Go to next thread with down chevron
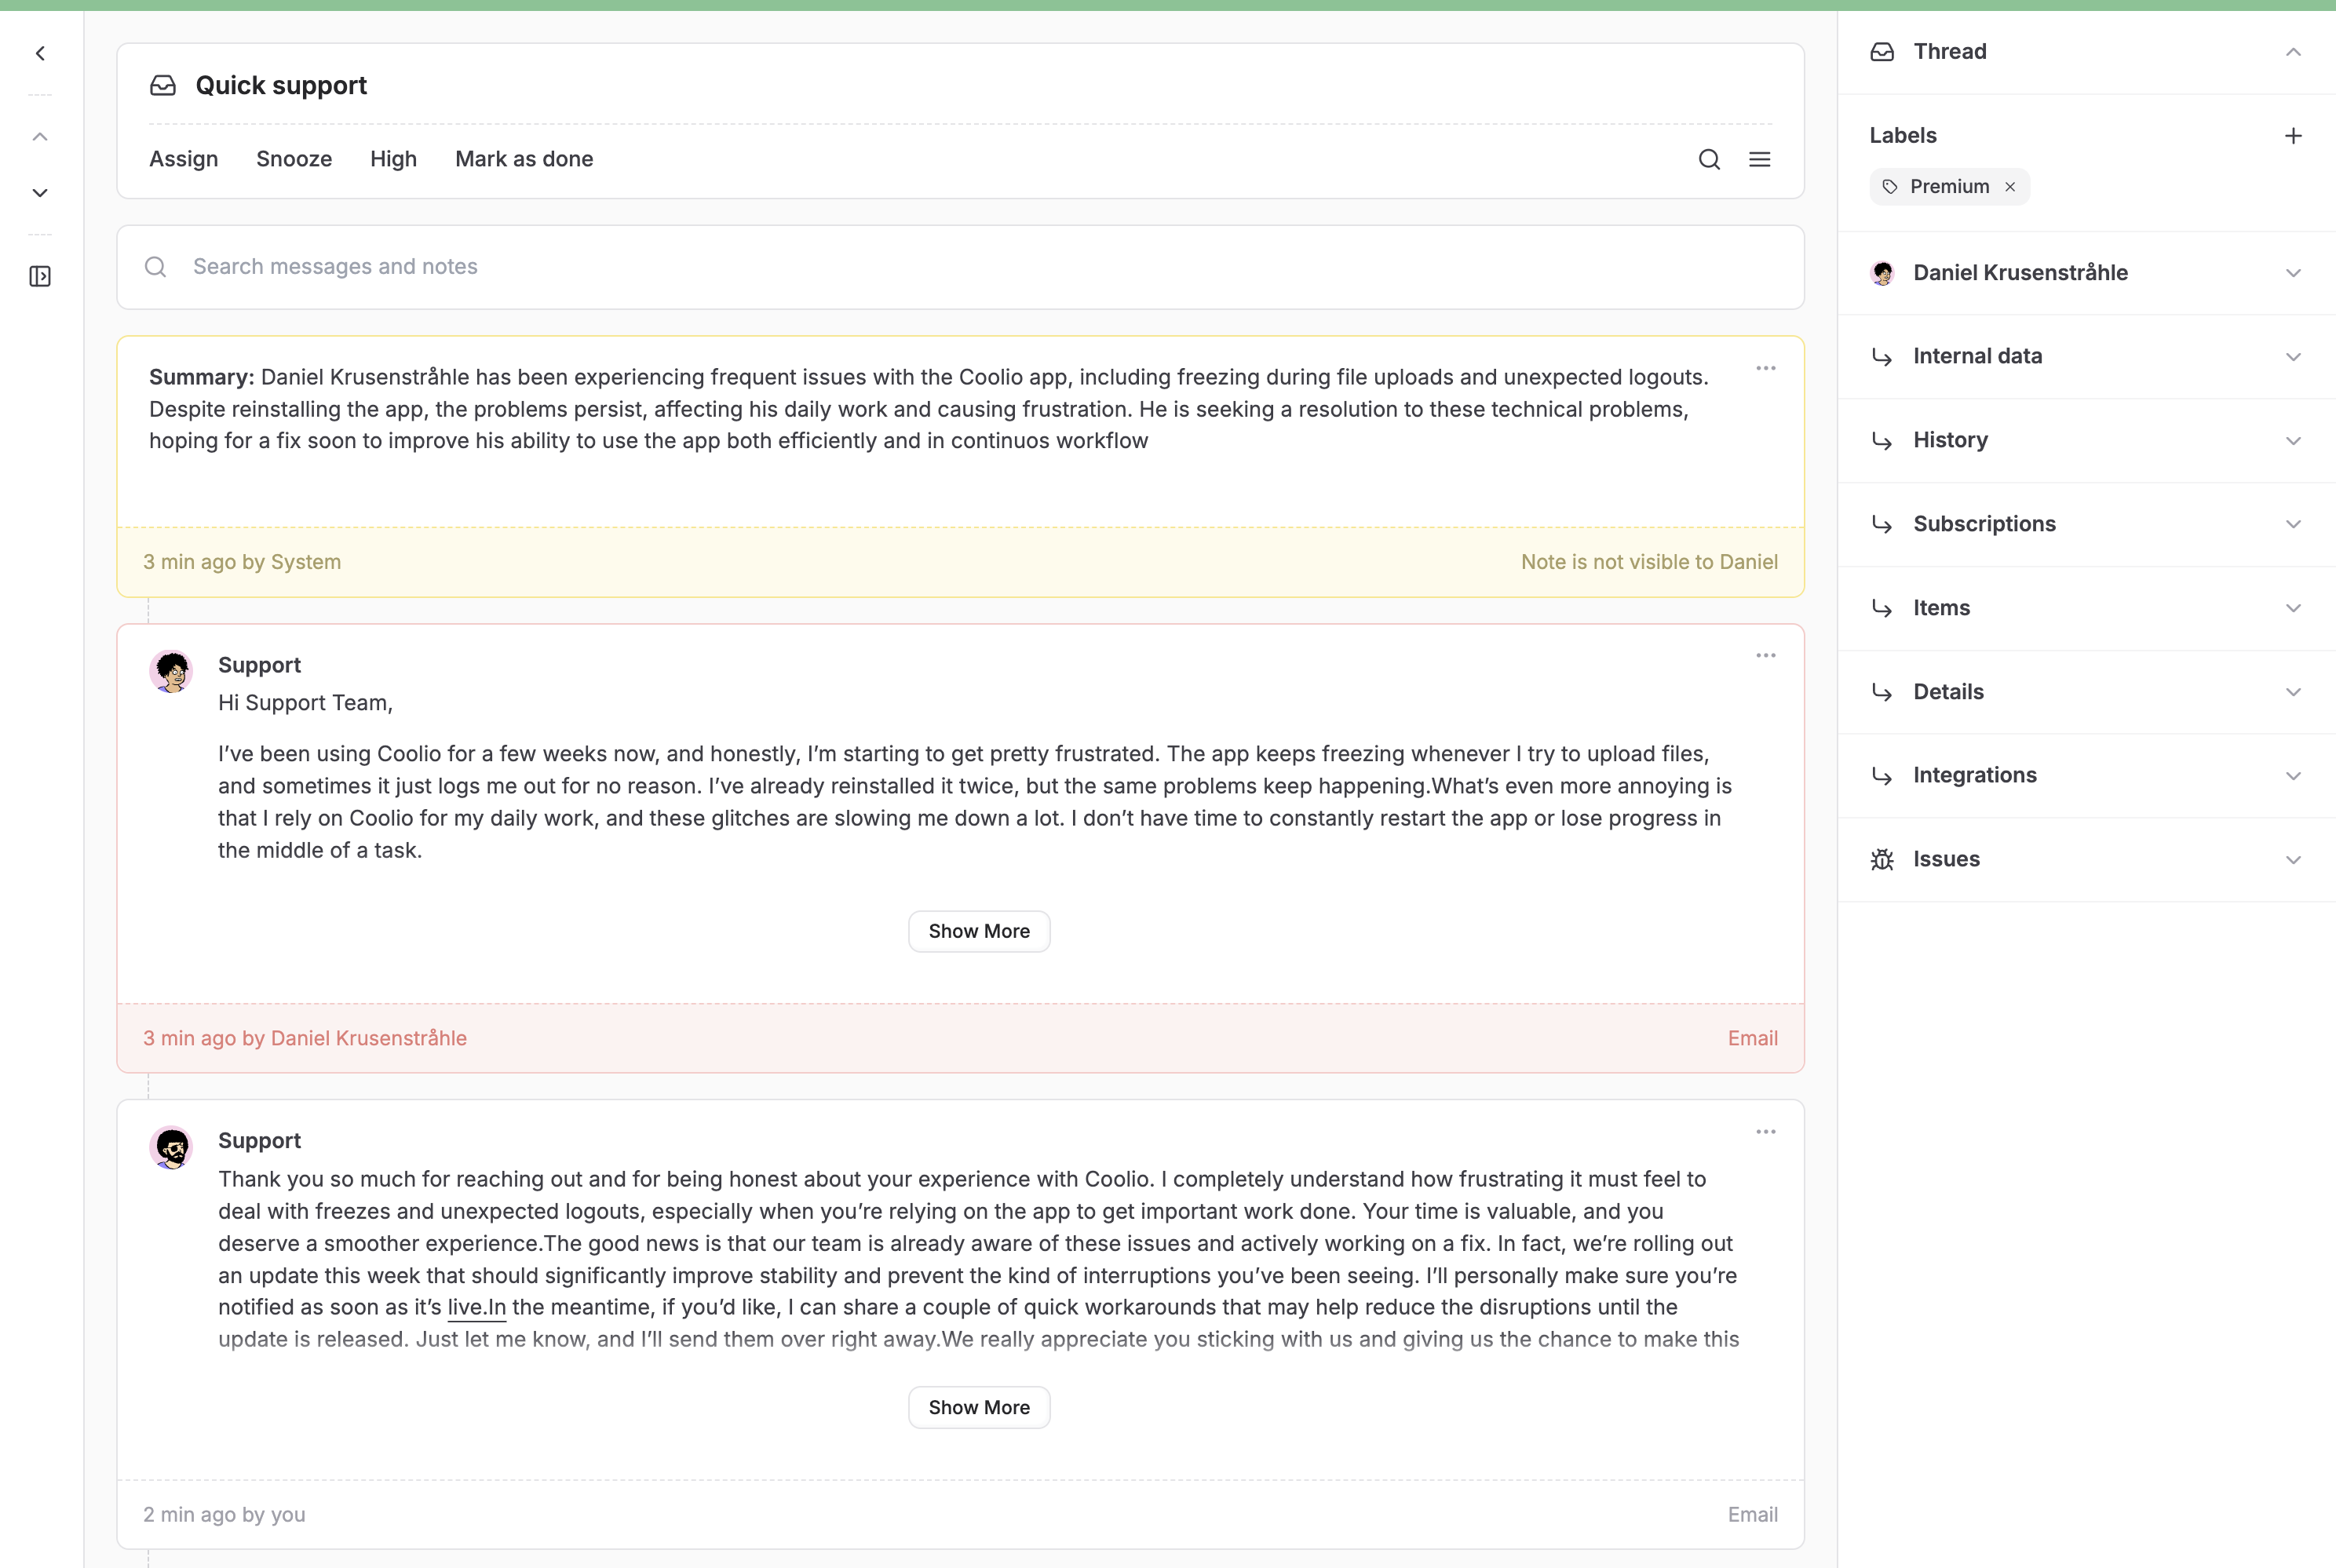This screenshot has width=2336, height=1568. [x=40, y=192]
